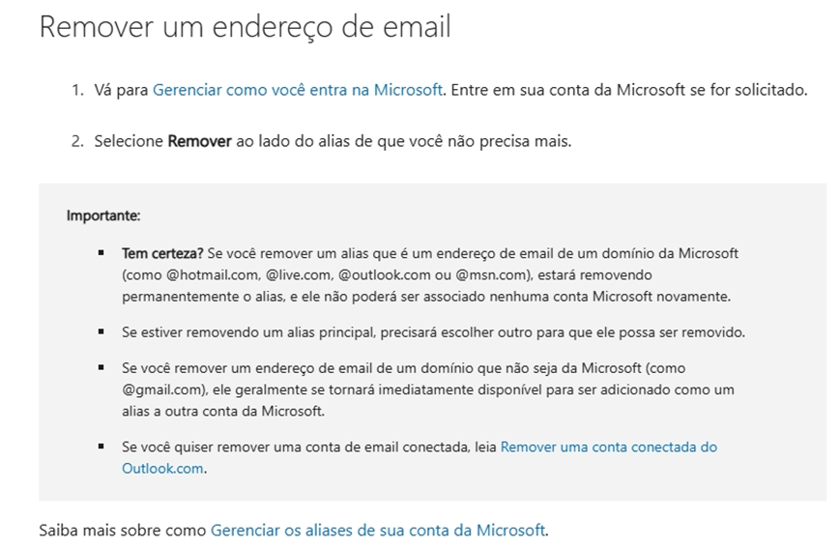Click the '@live.com' text
Screen dimensions: 840x547
coord(299,274)
